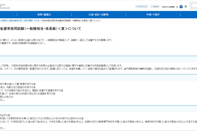Click the line about 大学院を修了した者 experience years
Viewport: 197px width, 131px height.
[98, 122]
